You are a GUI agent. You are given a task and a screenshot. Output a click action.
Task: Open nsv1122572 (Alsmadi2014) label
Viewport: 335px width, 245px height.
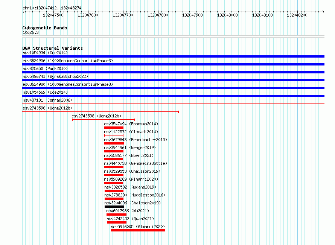coord(131,132)
